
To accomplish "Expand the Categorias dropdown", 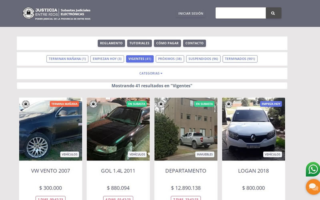I will (x=151, y=73).
